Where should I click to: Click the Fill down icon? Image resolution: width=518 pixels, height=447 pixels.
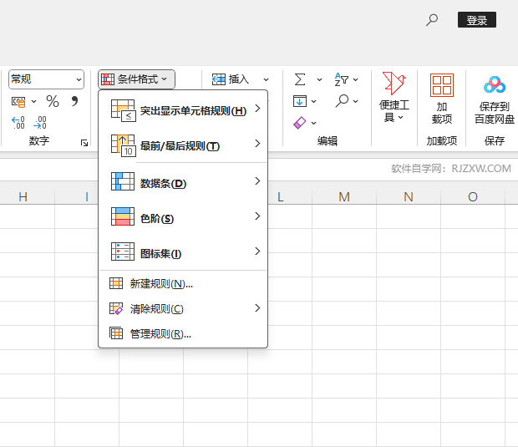pos(300,101)
